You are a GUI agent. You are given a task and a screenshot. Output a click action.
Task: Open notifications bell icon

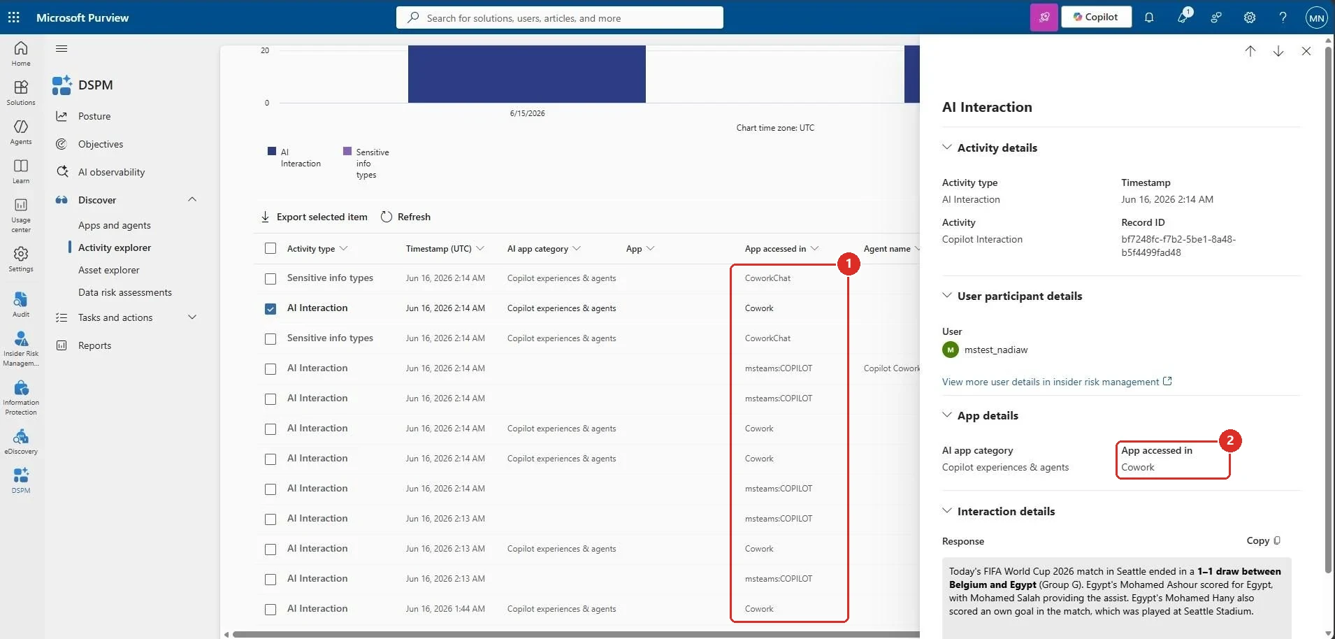[1149, 17]
